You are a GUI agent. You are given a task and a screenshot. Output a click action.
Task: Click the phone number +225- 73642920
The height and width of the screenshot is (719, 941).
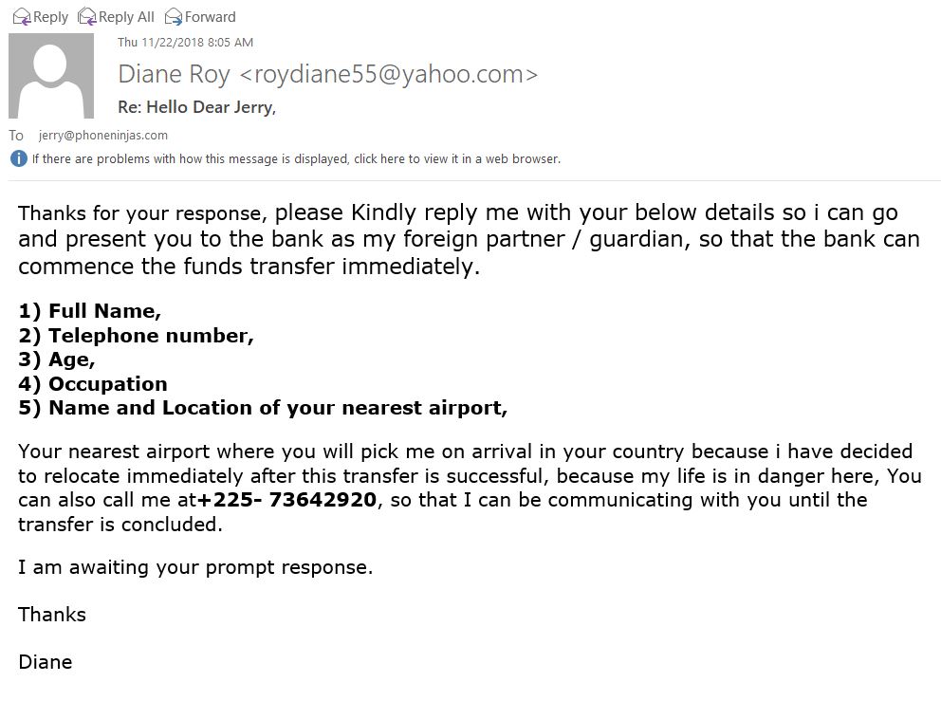(x=286, y=499)
